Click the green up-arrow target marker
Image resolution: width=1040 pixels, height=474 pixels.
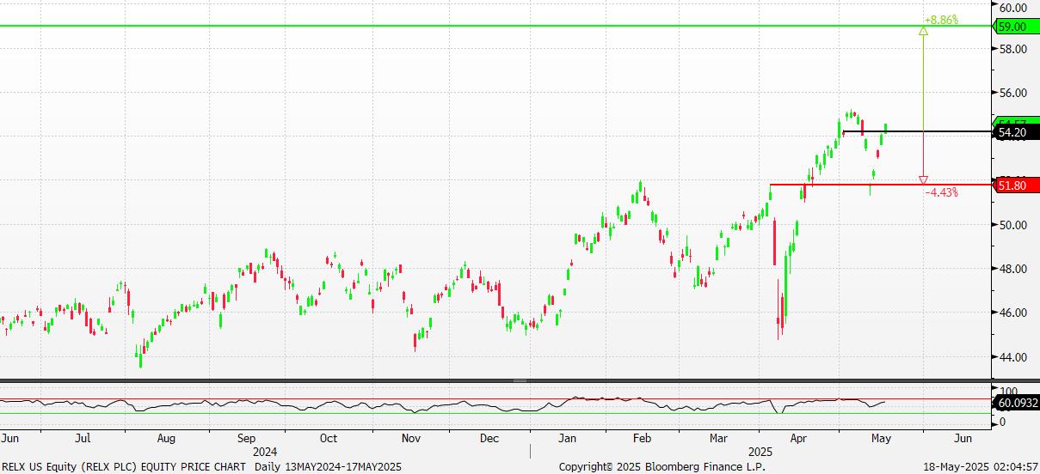923,30
